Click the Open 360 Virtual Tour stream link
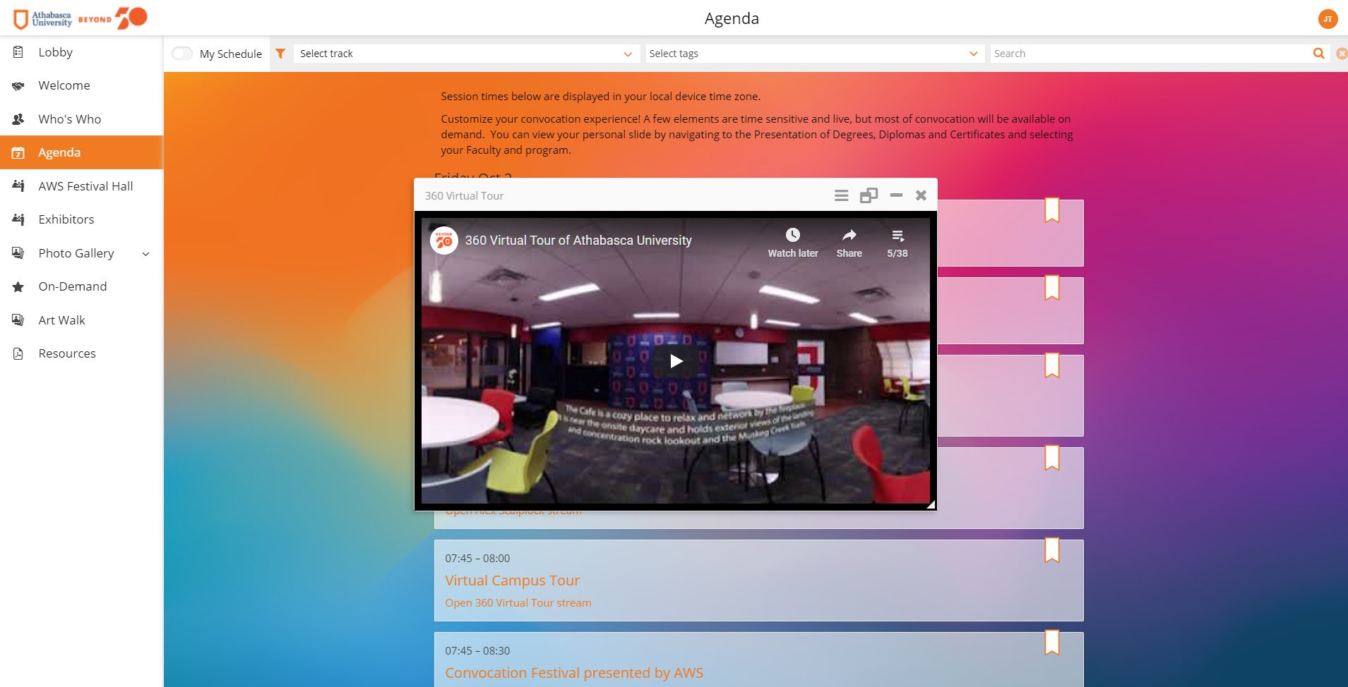Screen dimensions: 1348x687 tap(518, 603)
